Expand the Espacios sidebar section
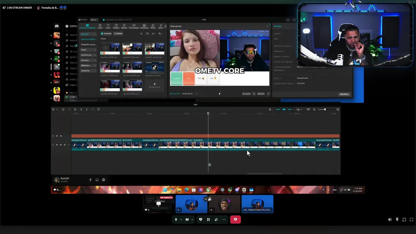Screen dimensions: 416x234 pos(88,60)
